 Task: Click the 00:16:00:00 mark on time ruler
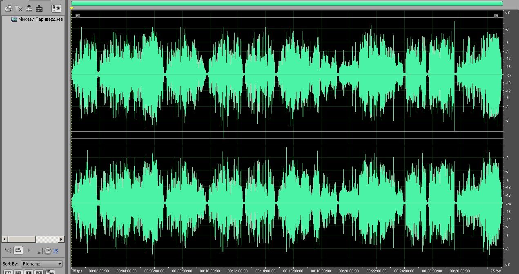pos(293,271)
